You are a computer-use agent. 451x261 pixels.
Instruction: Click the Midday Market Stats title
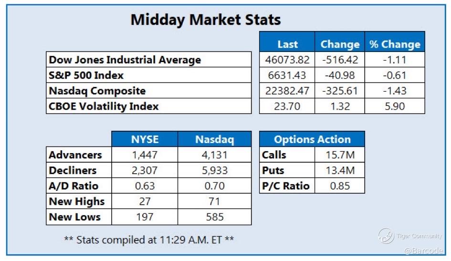(x=206, y=20)
